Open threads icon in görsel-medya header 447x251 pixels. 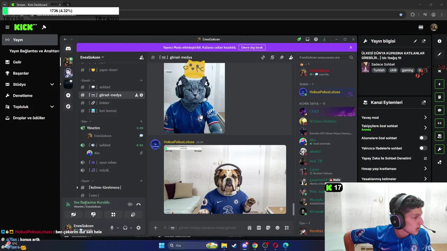[x=263, y=58]
